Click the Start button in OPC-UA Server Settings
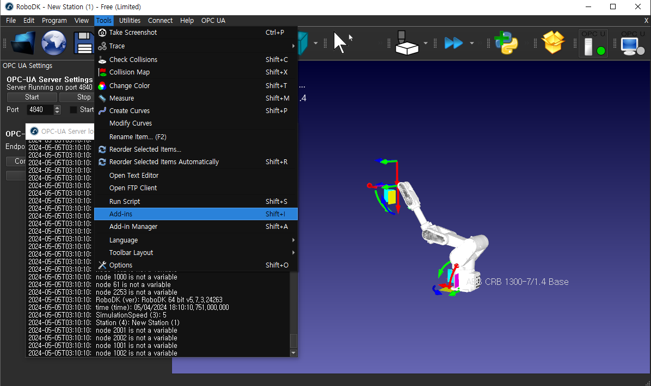651x386 pixels. pos(32,97)
